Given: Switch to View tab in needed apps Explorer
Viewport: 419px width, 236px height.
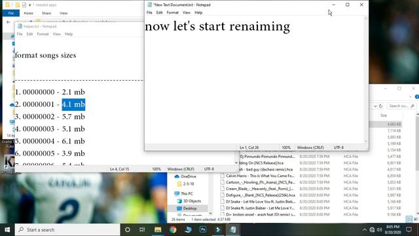Looking at the screenshot, I should click(64, 13).
